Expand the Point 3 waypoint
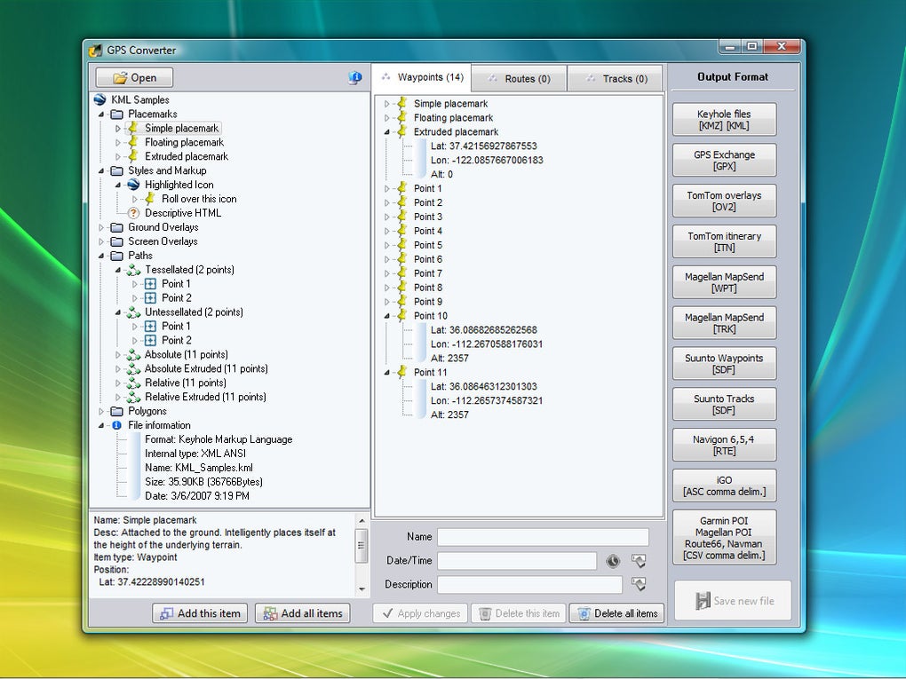The width and height of the screenshot is (906, 679). 386,217
